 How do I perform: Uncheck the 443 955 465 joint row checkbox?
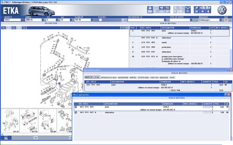[x=76, y=107]
